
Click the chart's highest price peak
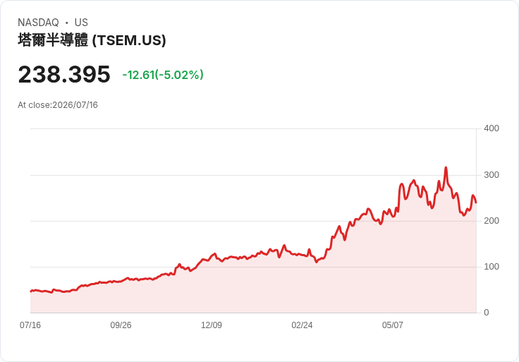pos(446,167)
